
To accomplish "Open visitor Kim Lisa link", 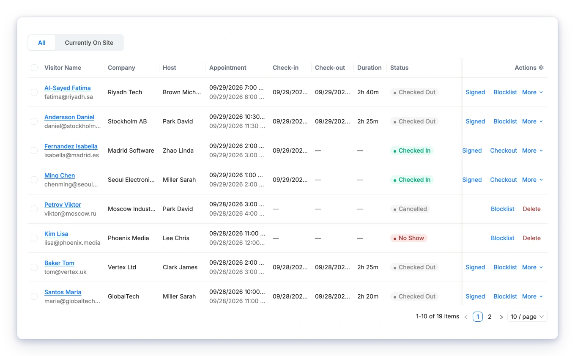I will click(x=56, y=234).
